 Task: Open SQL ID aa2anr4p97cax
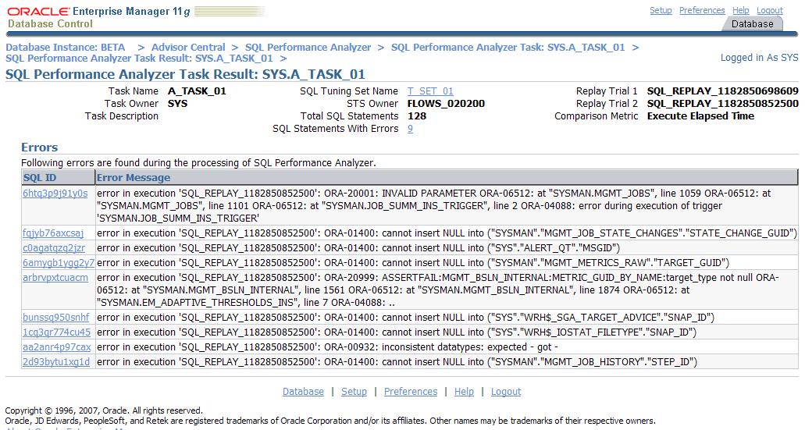coord(56,347)
